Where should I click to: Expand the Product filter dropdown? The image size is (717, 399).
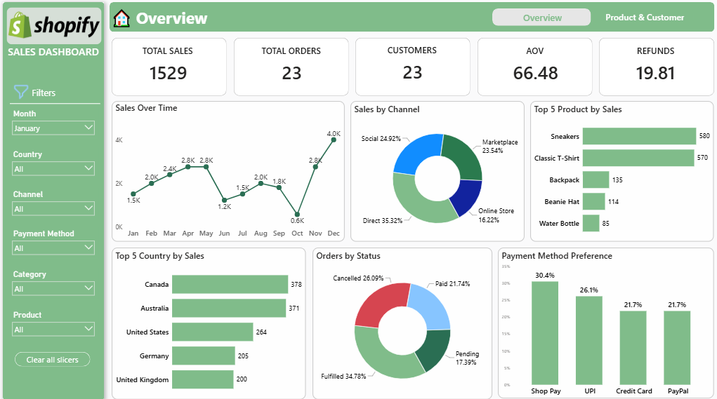coord(53,329)
